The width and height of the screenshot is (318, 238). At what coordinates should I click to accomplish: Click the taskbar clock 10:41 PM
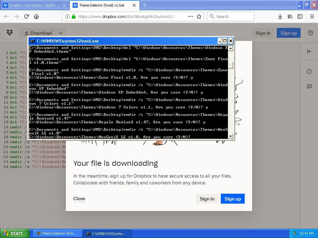307,233
